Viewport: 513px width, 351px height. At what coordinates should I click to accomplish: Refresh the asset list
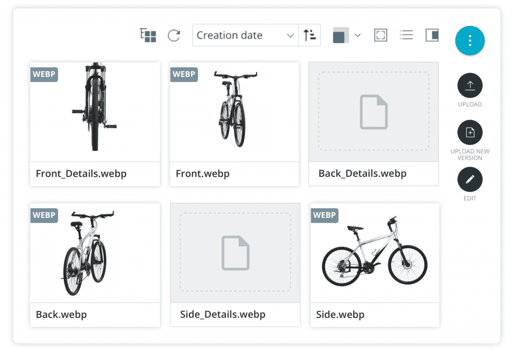click(x=174, y=36)
